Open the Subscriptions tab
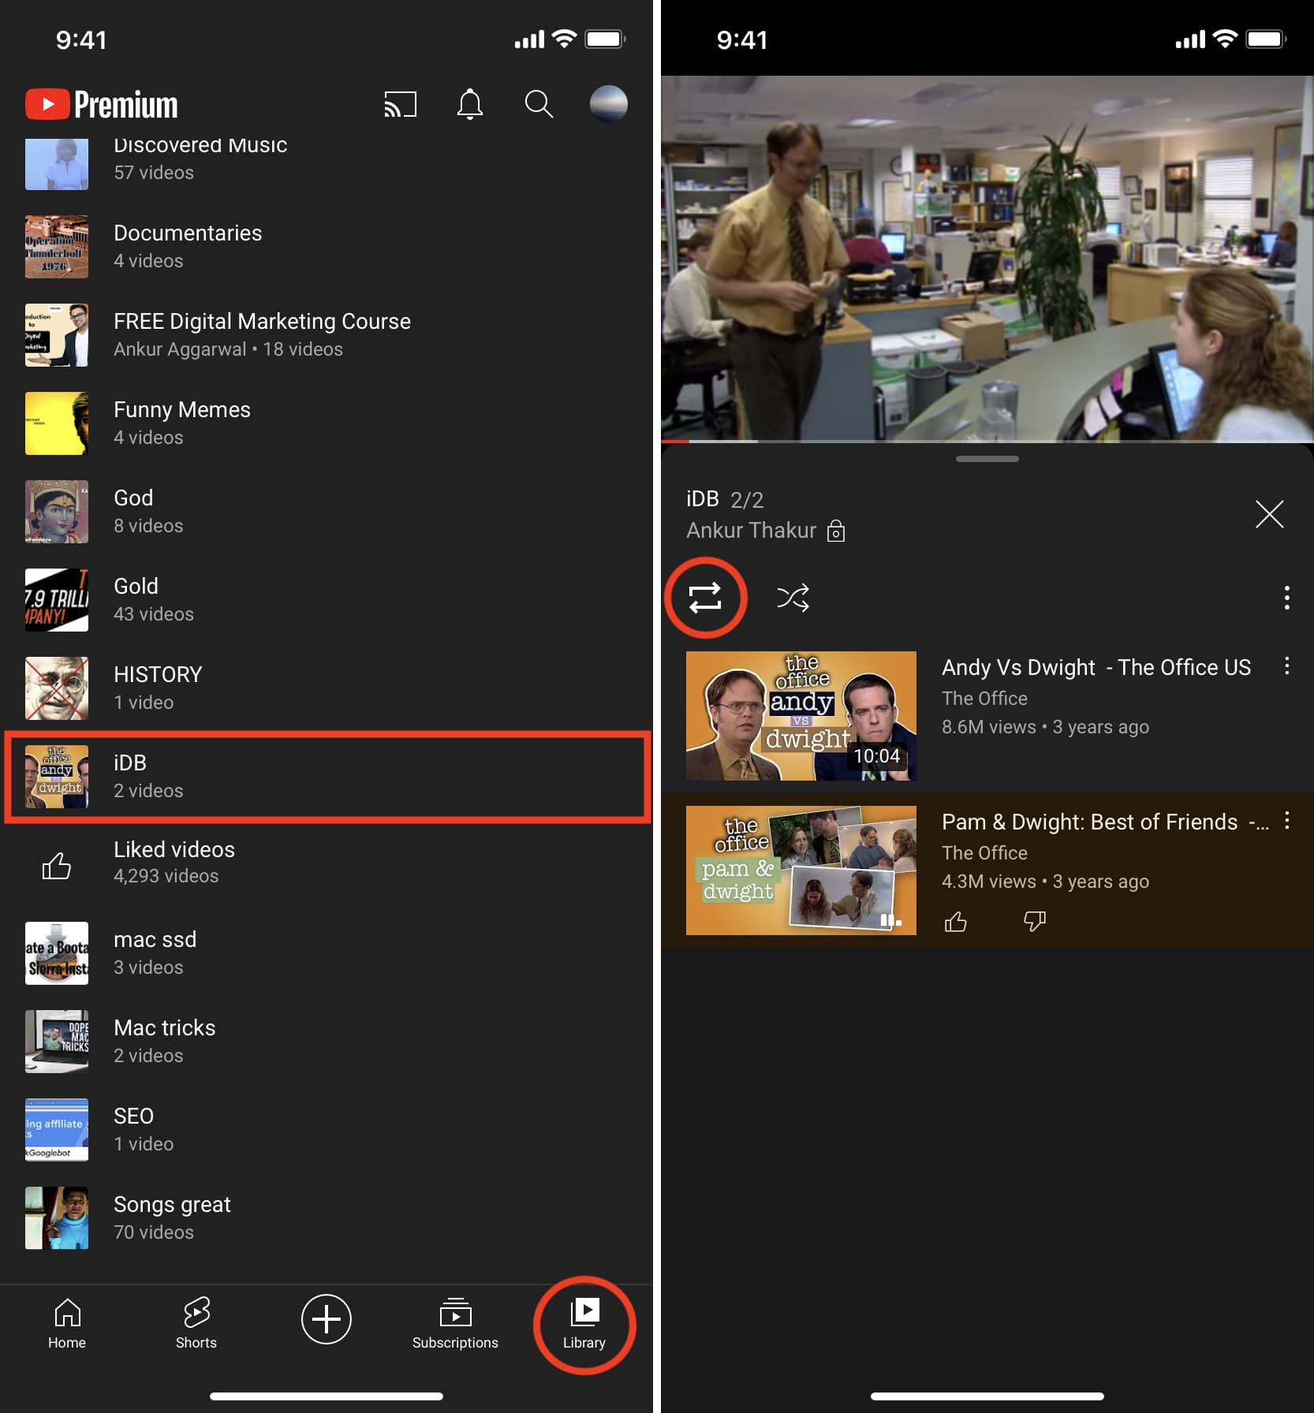This screenshot has width=1314, height=1413. 455,1324
